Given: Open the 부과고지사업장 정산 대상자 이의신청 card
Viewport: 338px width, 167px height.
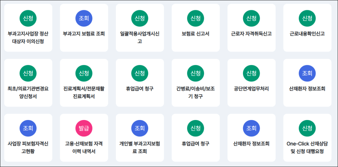Looking at the screenshot, I should 28,37.
